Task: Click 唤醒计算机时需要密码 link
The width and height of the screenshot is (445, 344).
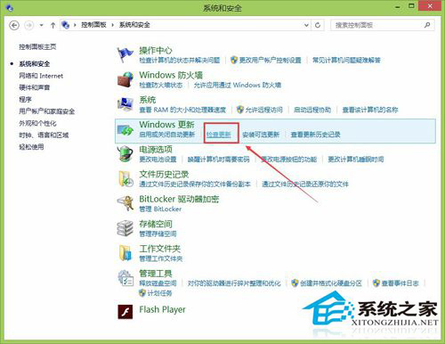Action: coord(219,160)
